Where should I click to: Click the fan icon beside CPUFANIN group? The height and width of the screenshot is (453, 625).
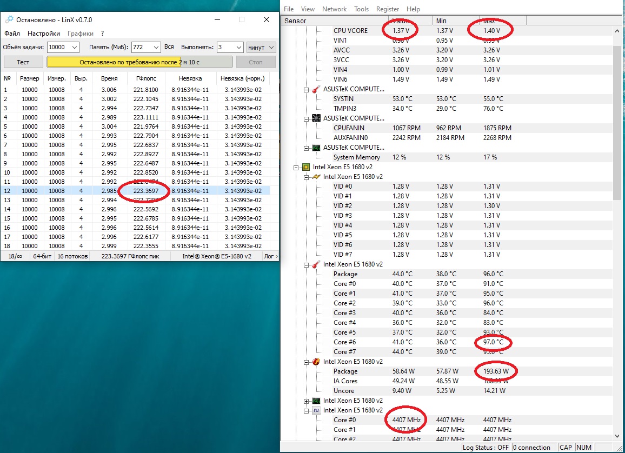click(316, 118)
